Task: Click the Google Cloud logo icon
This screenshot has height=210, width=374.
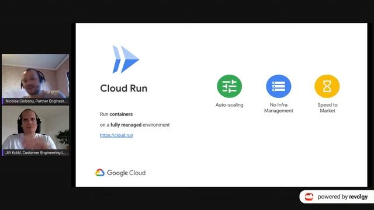Action: [x=100, y=173]
